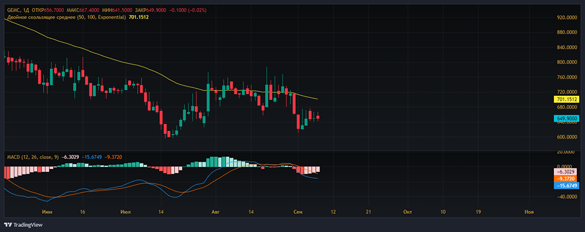Screen dimensions: 585x232
Task: Click the 760.0000 price axis label
Action: pos(567,77)
